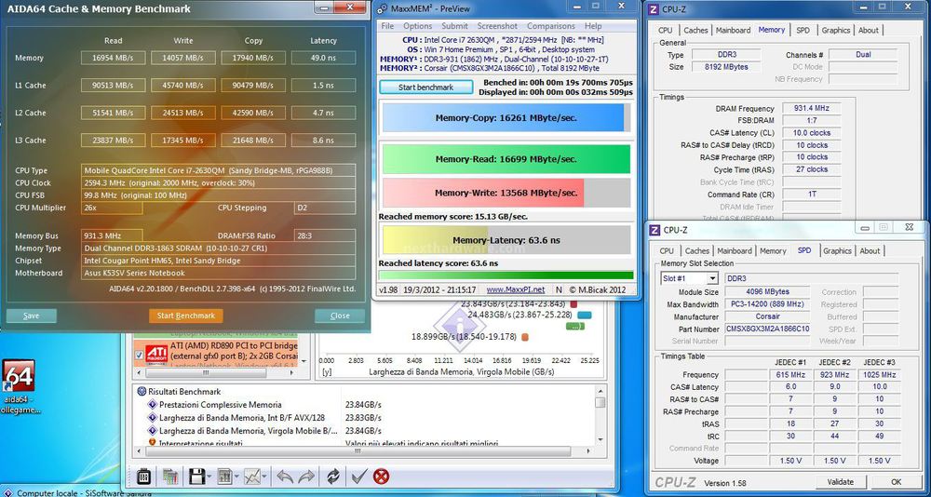
Task: Click the MaxxMEM title bar icon
Action: click(x=384, y=9)
